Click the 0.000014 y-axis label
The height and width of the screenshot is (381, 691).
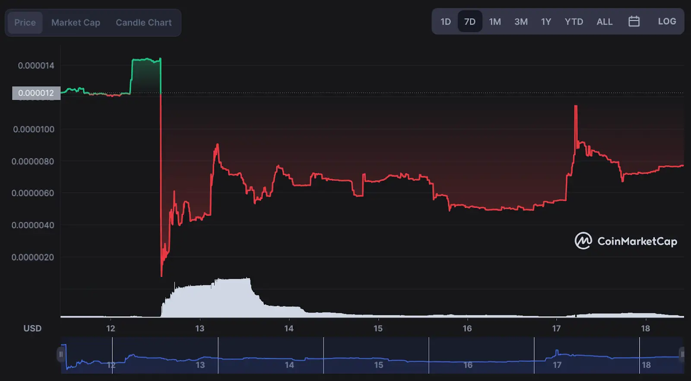(x=36, y=66)
